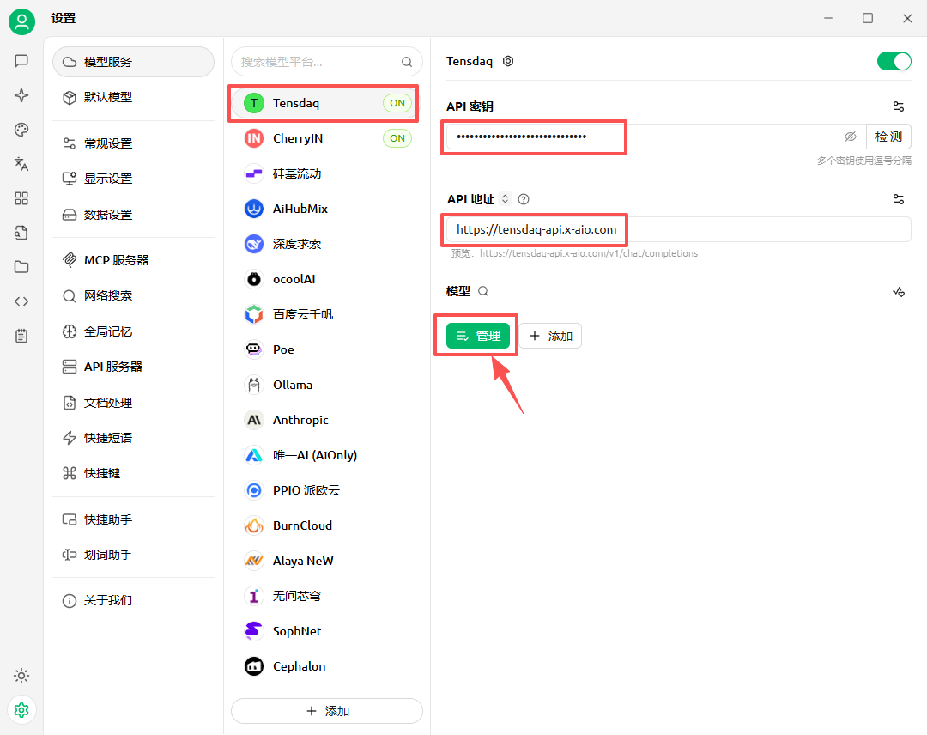Open API address advanced settings icon
The height and width of the screenshot is (735, 927).
coord(899,199)
